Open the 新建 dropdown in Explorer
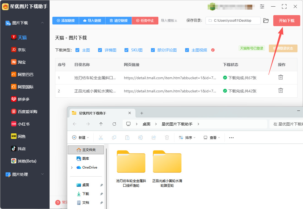303x209 pixels. click(80, 137)
